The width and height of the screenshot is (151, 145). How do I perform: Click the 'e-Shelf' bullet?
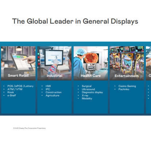tap(12, 95)
